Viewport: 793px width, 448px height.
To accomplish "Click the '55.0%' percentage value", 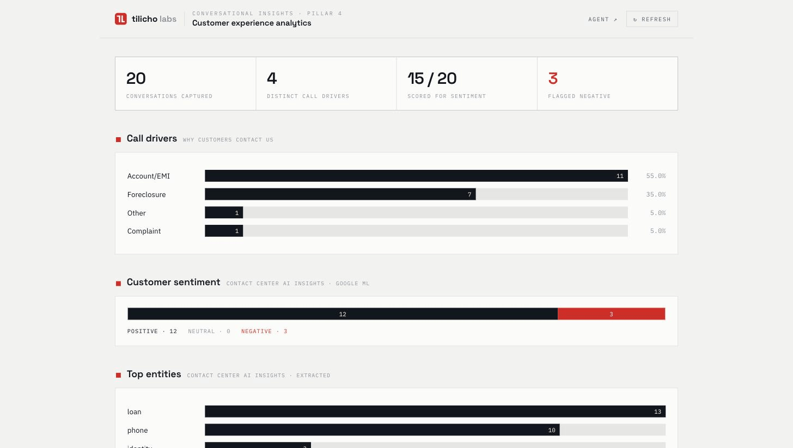I will (x=656, y=176).
